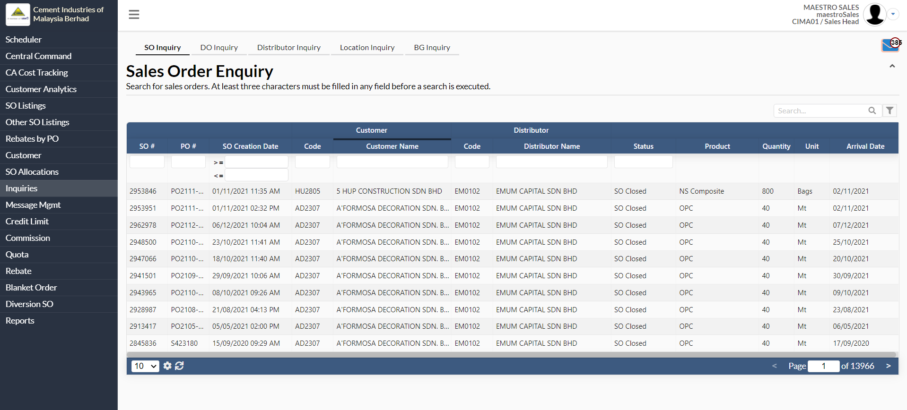Screen dimensions: 907x410
Task: Focus the SO # filter box
Action: [147, 162]
